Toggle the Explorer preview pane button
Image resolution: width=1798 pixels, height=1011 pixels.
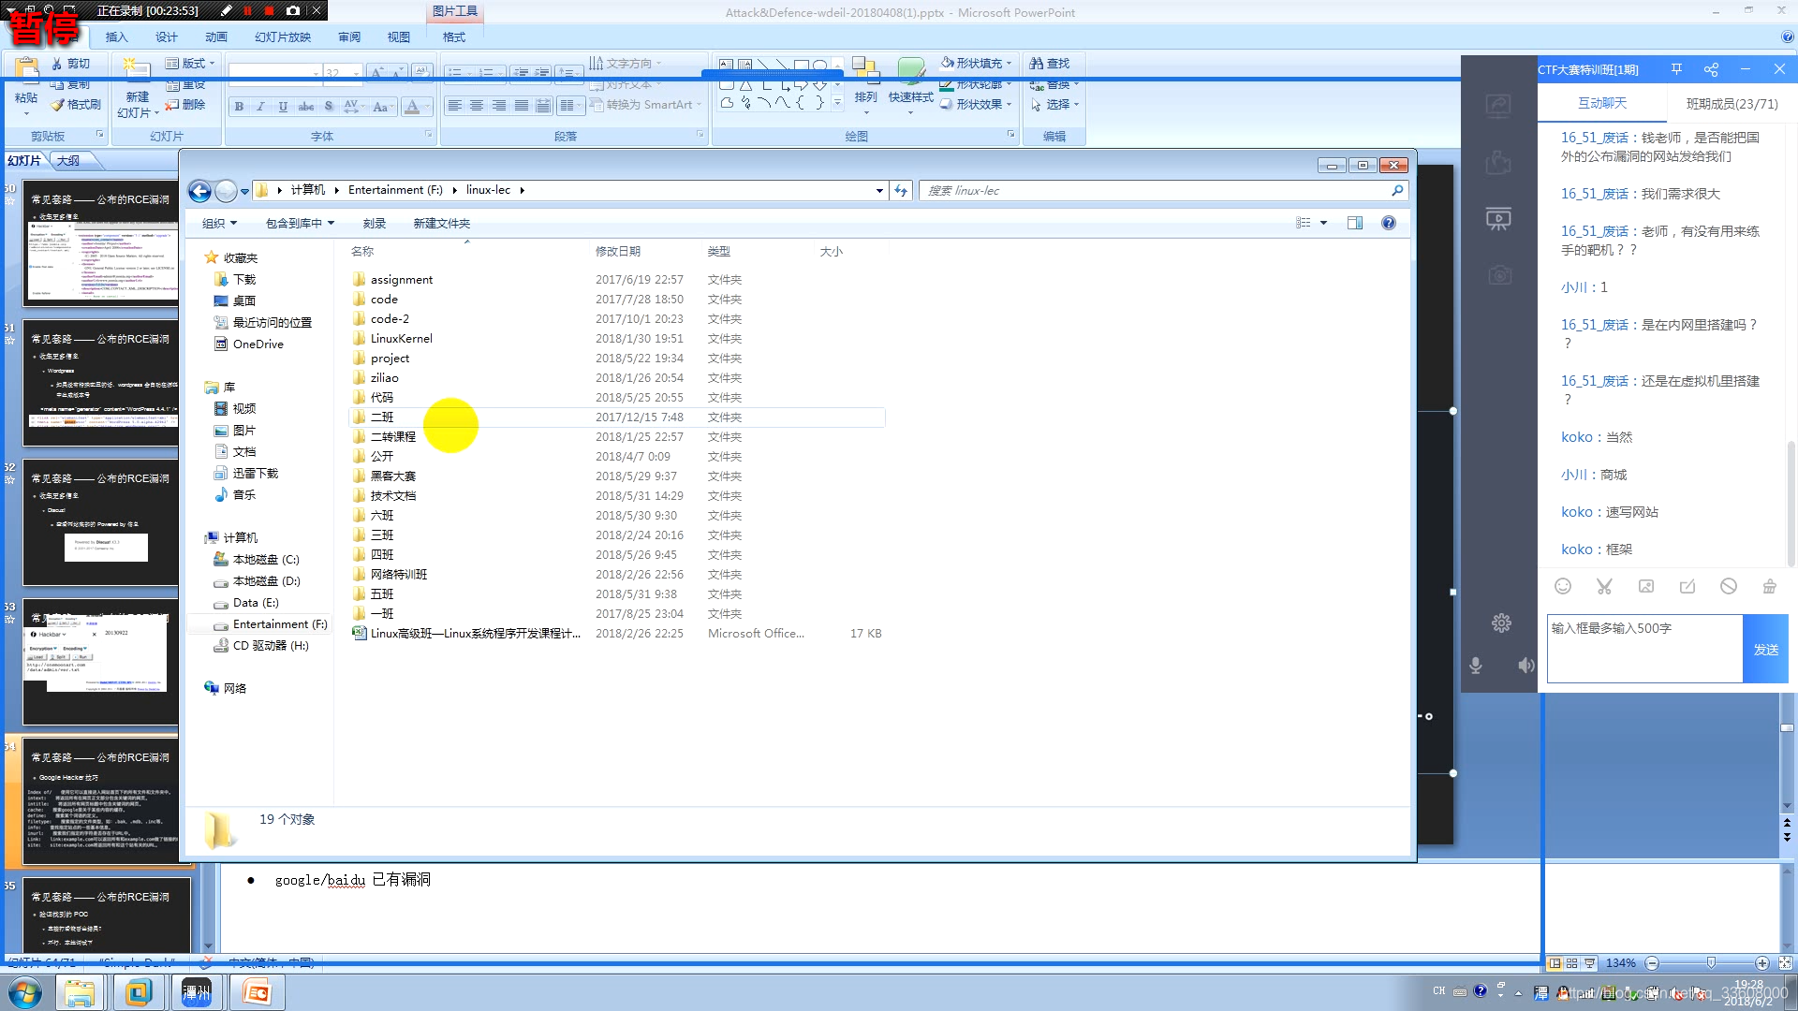coord(1355,223)
